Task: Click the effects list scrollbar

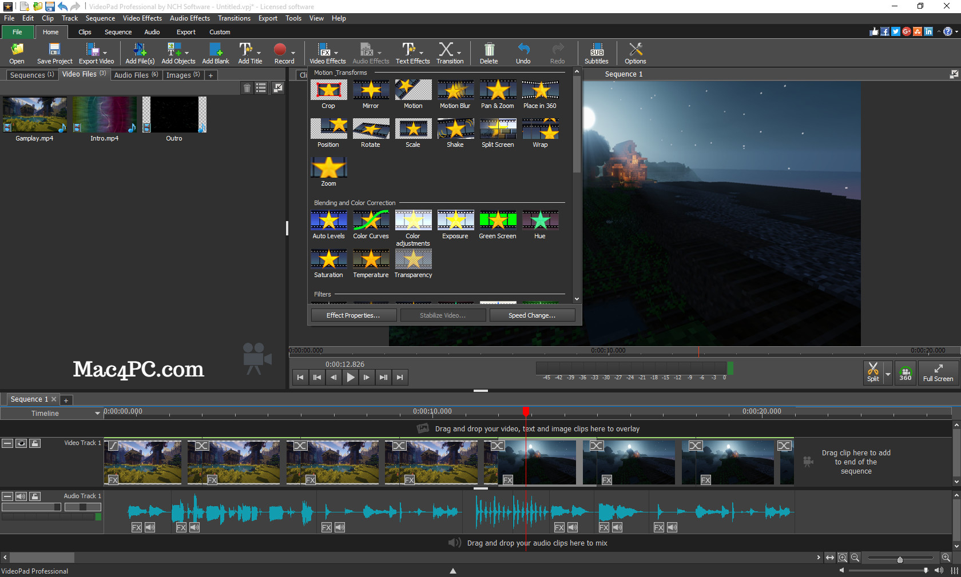Action: (x=577, y=125)
